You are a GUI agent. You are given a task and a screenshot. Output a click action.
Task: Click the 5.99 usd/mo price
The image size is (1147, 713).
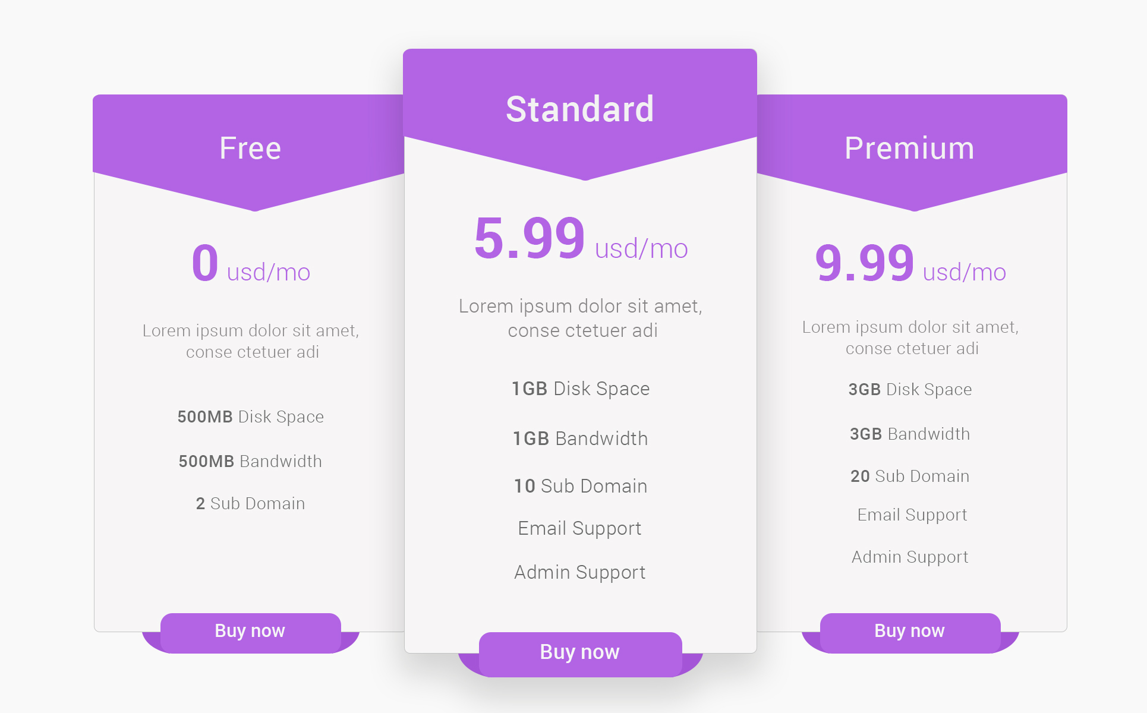click(x=581, y=239)
